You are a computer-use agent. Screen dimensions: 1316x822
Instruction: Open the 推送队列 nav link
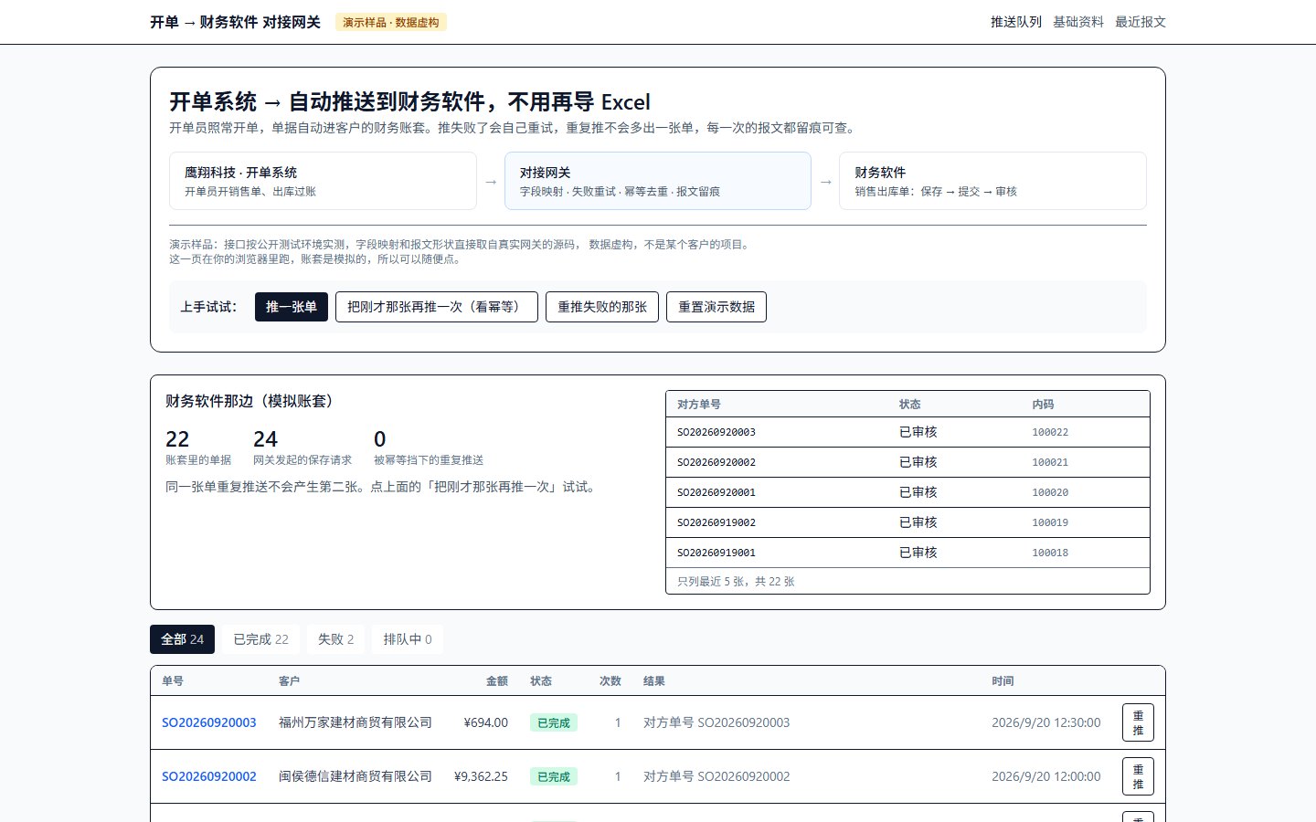point(1016,22)
